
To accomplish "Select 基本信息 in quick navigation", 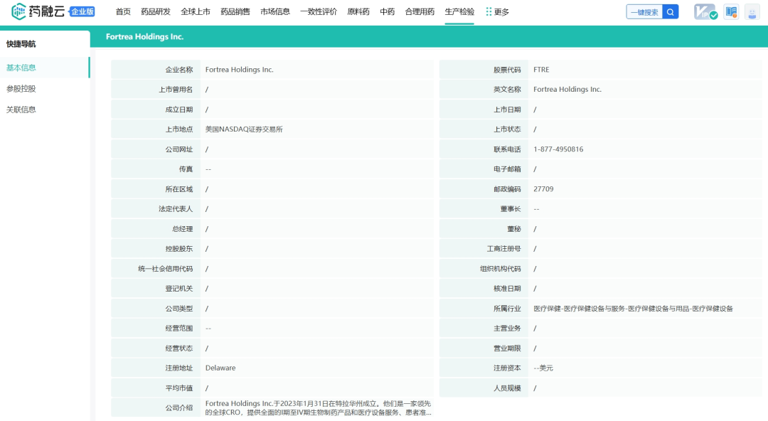I will point(21,68).
